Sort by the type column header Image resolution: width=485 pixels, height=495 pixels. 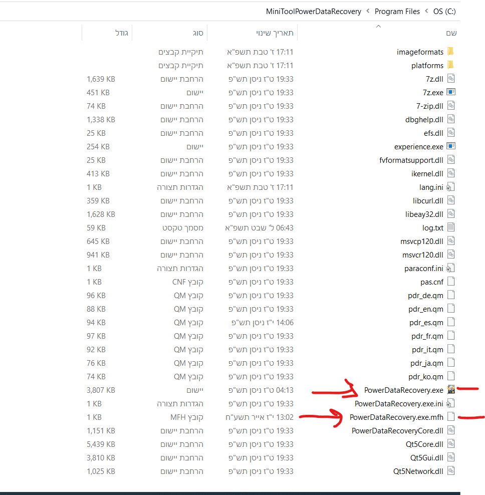[x=198, y=33]
